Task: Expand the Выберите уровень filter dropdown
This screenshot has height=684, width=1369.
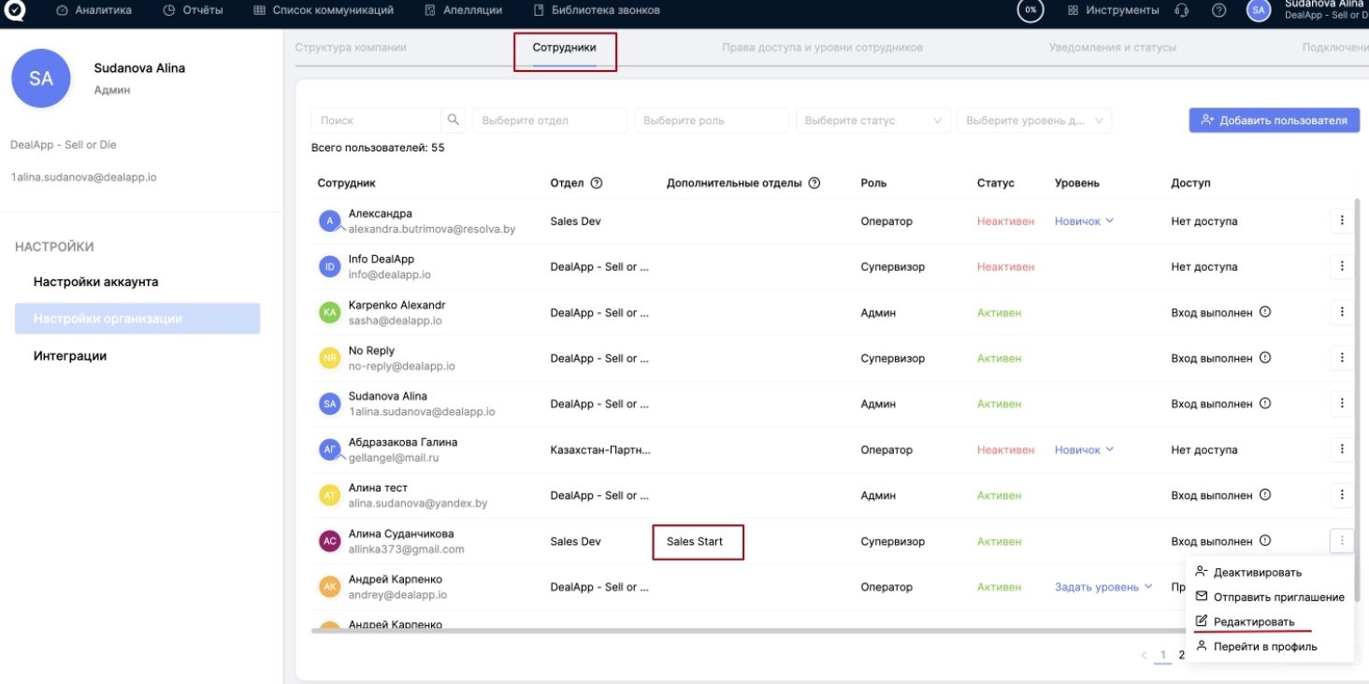Action: tap(1033, 121)
